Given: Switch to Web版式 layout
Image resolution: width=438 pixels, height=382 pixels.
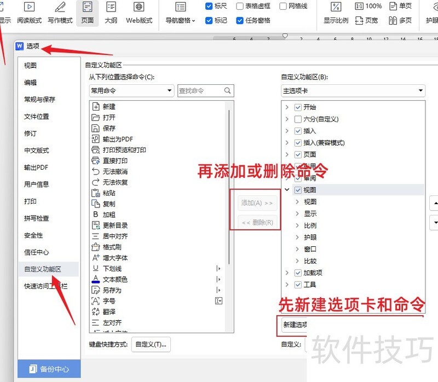Looking at the screenshot, I should tap(139, 13).
